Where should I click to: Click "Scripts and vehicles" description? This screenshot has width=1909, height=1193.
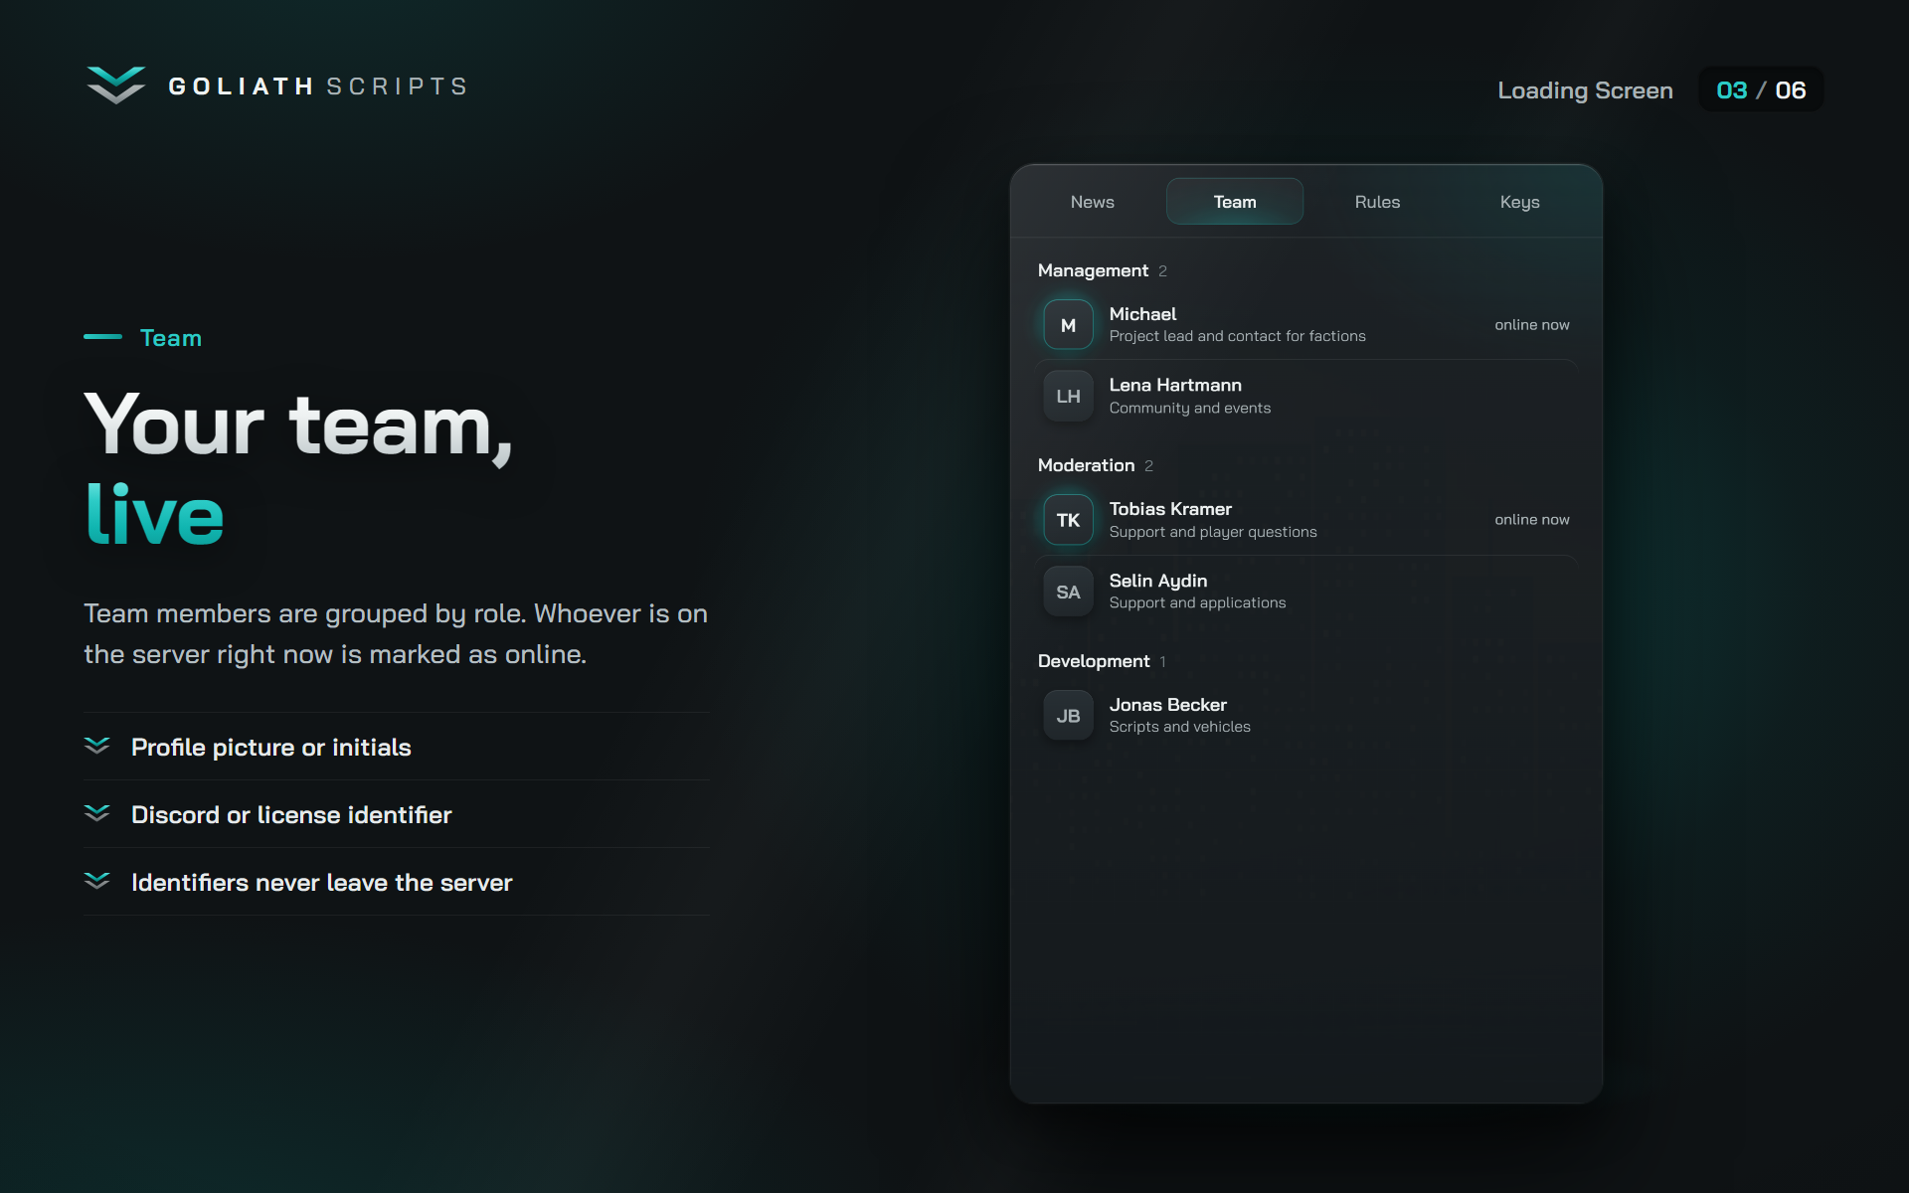(1180, 727)
